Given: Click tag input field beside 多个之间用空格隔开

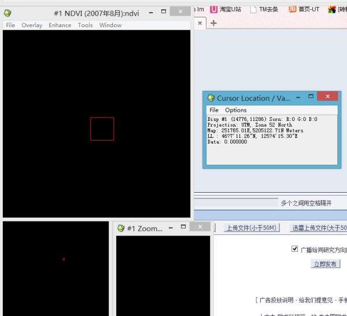Looking at the screenshot, I should pos(236,203).
